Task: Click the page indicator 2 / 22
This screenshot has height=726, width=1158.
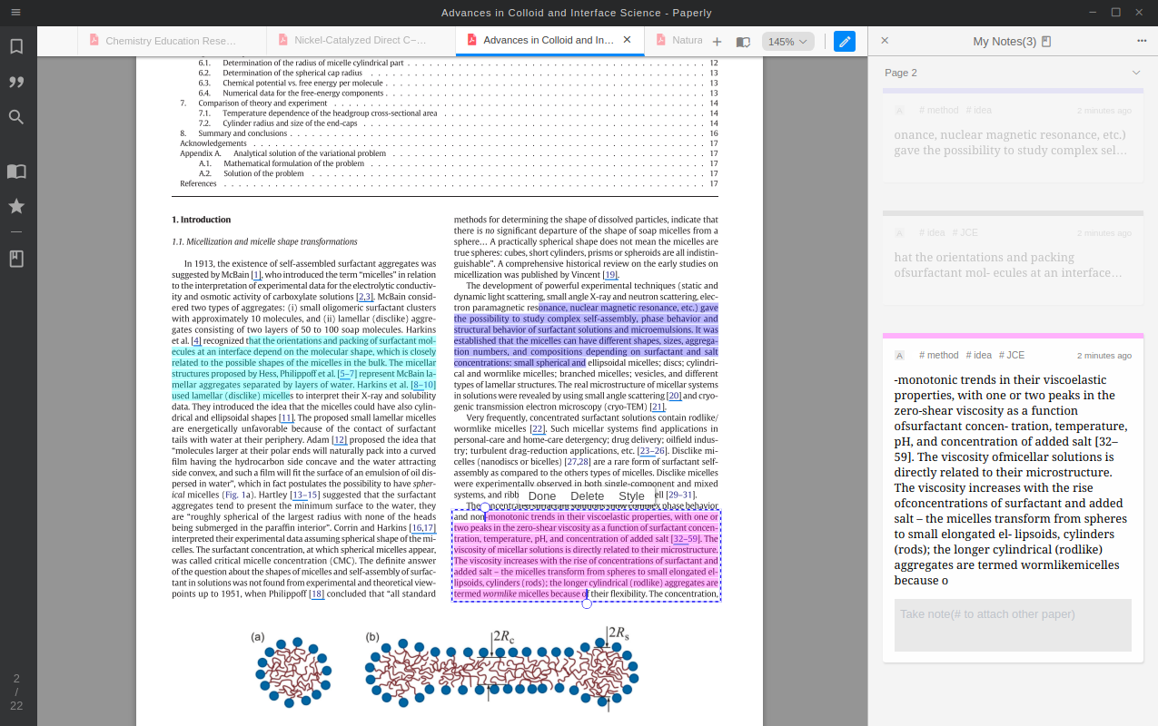Action: pos(16,692)
